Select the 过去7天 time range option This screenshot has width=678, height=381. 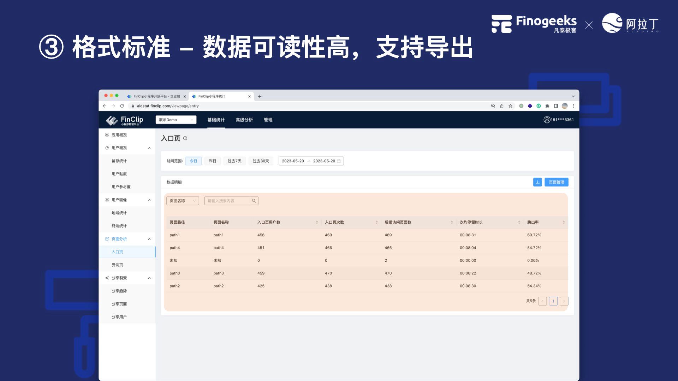click(234, 161)
